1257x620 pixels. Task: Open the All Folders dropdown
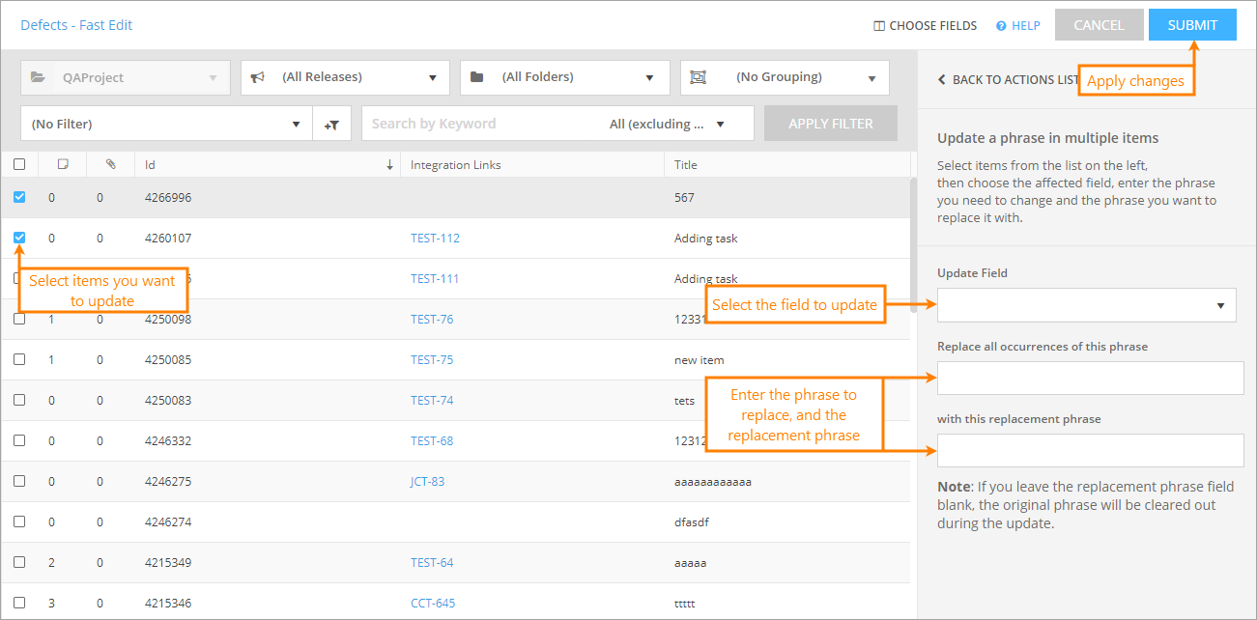(564, 77)
